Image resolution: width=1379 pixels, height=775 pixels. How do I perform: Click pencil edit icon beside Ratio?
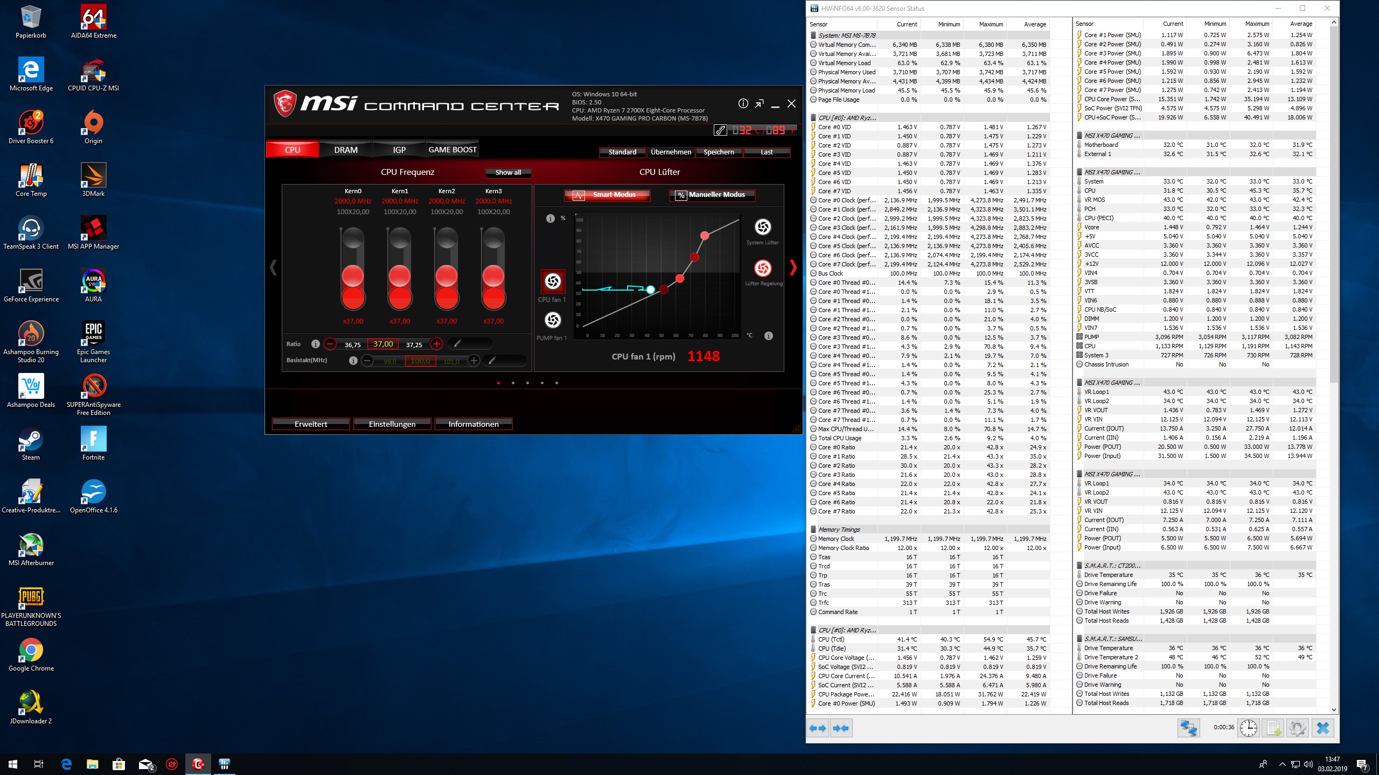pos(457,343)
